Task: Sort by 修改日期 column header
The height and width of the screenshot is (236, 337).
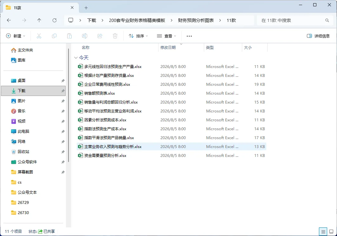Action: tap(181, 47)
